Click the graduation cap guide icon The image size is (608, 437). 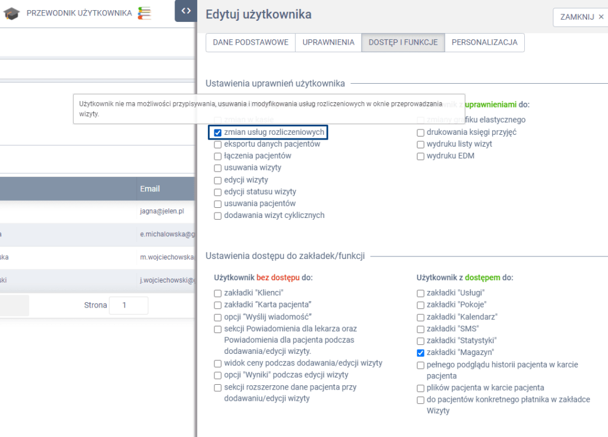tap(12, 13)
